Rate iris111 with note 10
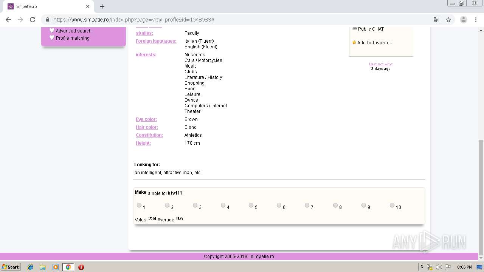This screenshot has height=272, width=484. tap(392, 205)
